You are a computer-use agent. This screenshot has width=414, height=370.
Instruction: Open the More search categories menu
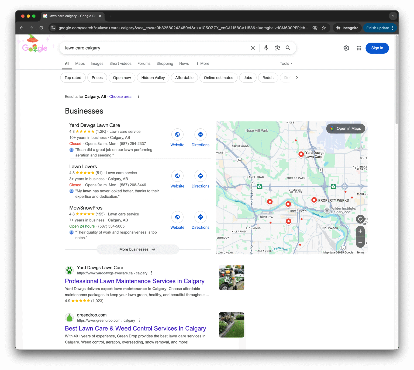[203, 64]
